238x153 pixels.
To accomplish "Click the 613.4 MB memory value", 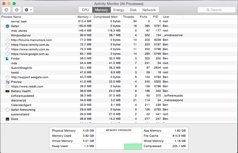I will tap(85, 21).
